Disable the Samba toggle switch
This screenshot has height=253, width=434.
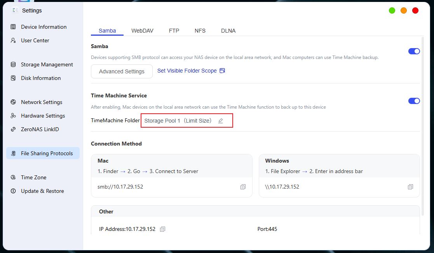[x=414, y=51]
